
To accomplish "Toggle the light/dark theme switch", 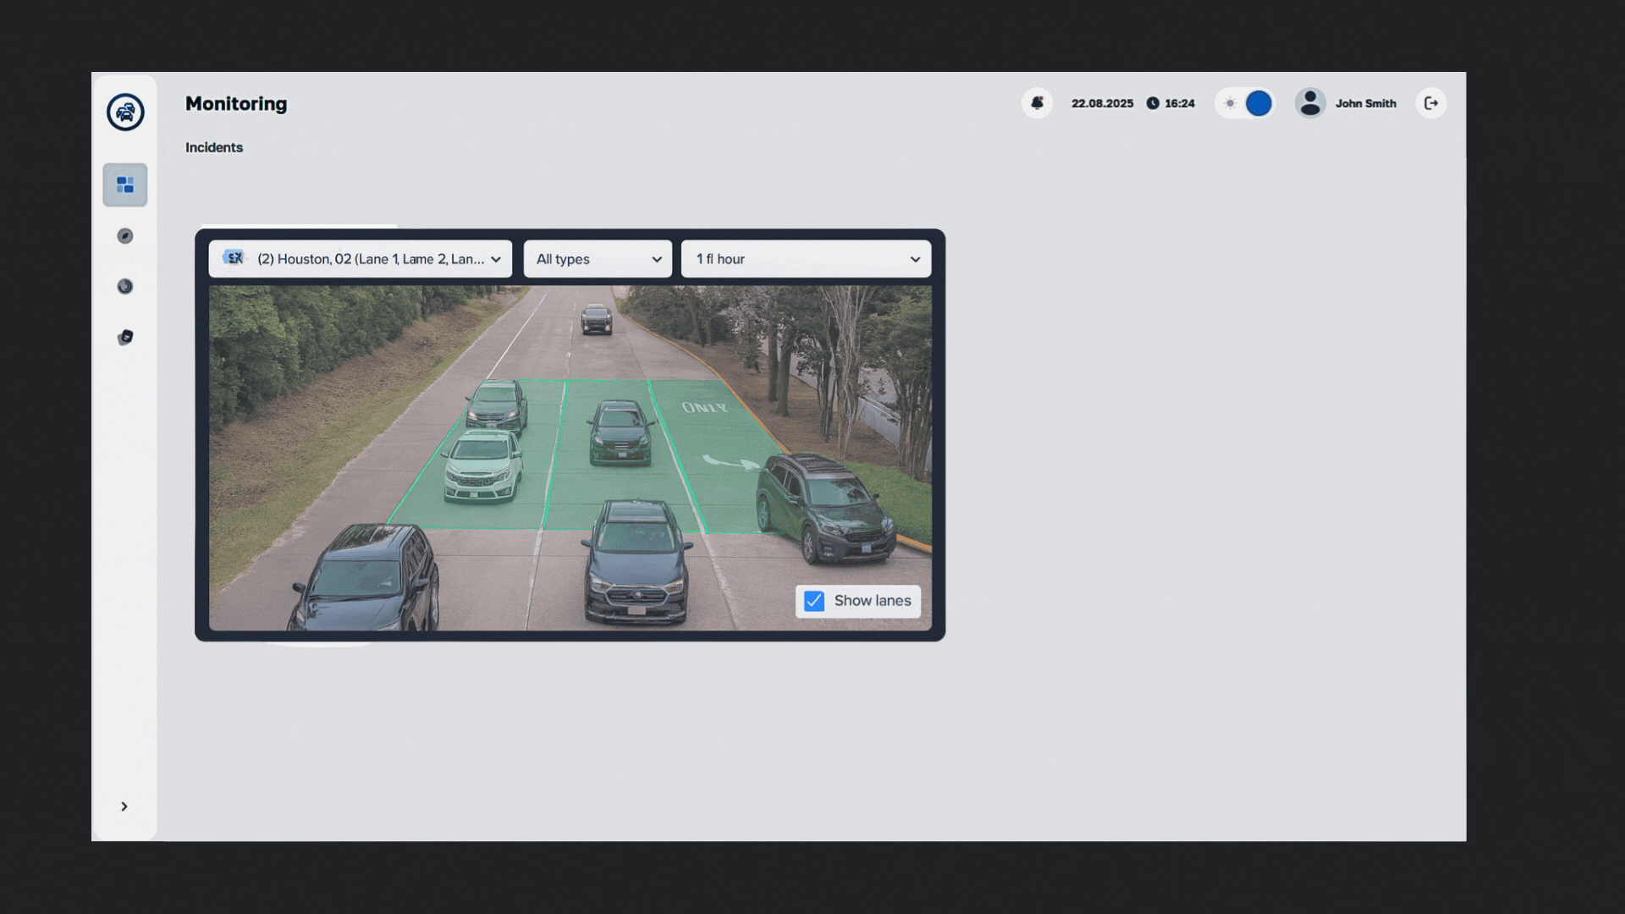I will click(1245, 103).
